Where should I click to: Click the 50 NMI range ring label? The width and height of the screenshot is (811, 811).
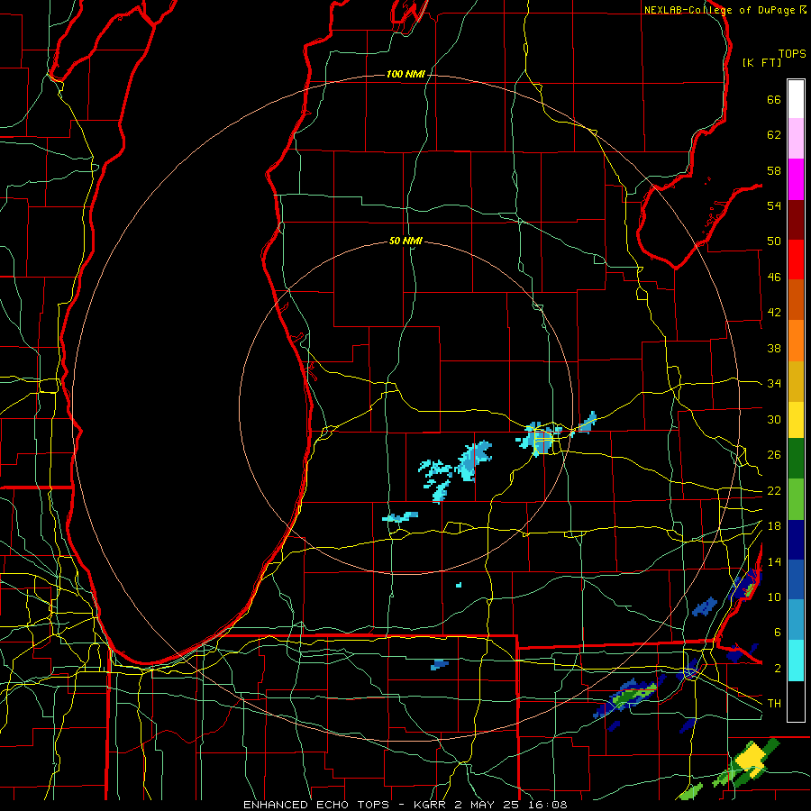click(405, 241)
